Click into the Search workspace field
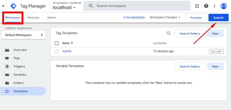This screenshot has height=110, width=231. pos(137,6)
